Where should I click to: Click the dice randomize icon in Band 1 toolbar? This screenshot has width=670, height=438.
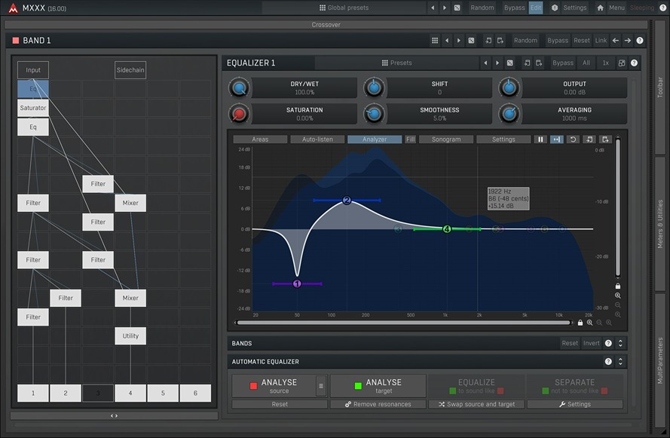point(470,40)
